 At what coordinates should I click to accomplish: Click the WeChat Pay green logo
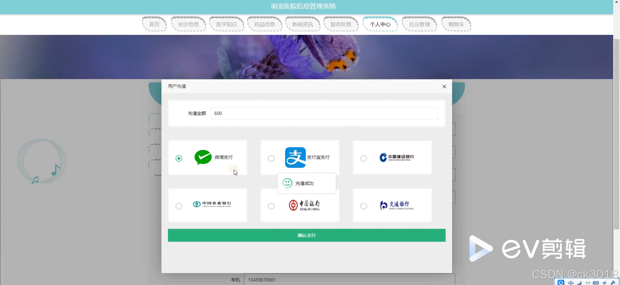click(x=203, y=158)
